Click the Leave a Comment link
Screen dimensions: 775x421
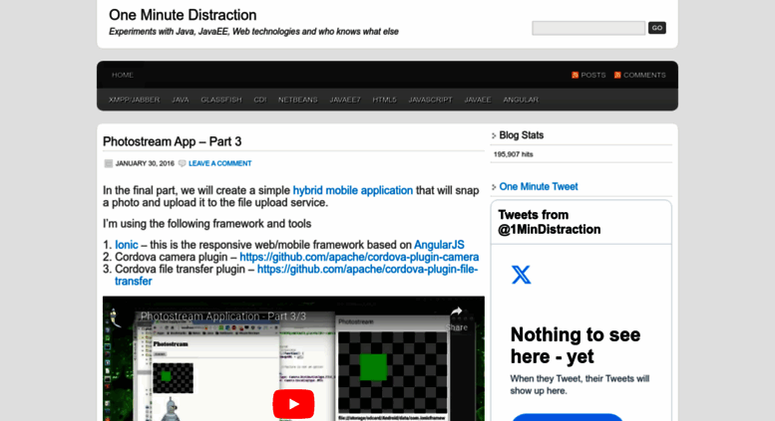coord(220,163)
